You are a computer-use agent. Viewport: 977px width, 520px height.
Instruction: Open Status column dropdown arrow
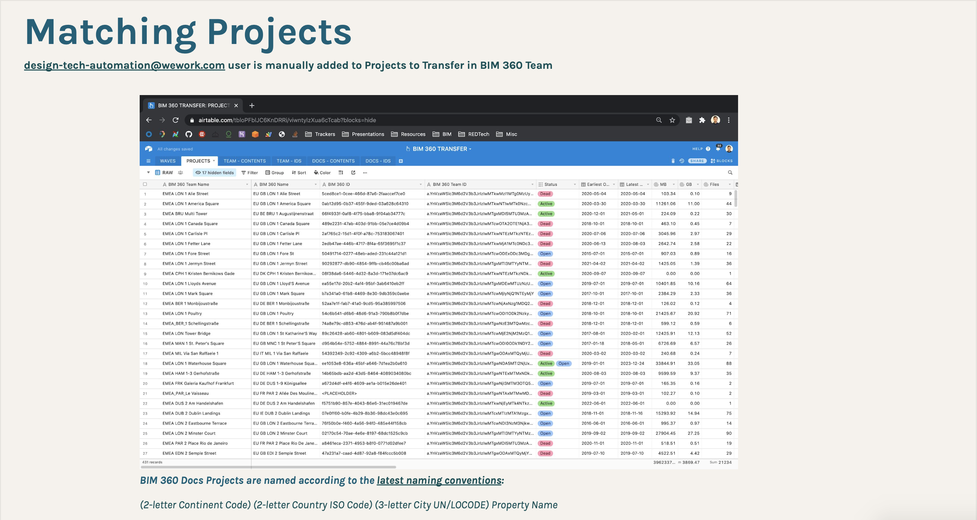click(575, 184)
